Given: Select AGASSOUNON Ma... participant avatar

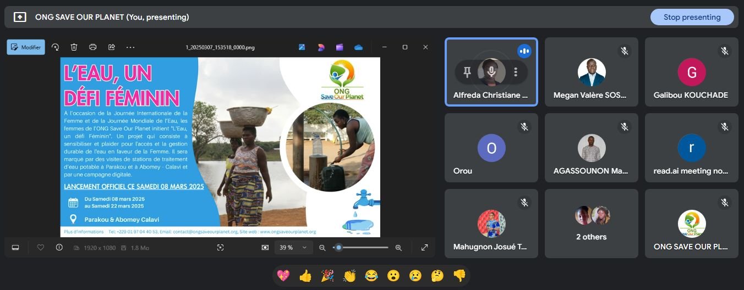Looking at the screenshot, I should 592,148.
